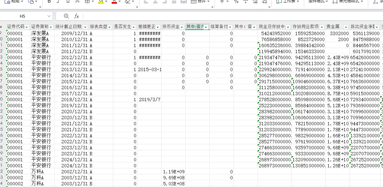Open number format dialog launcher
Image resolution: width=383 pixels, height=187 pixels.
pyautogui.click(x=269, y=7)
